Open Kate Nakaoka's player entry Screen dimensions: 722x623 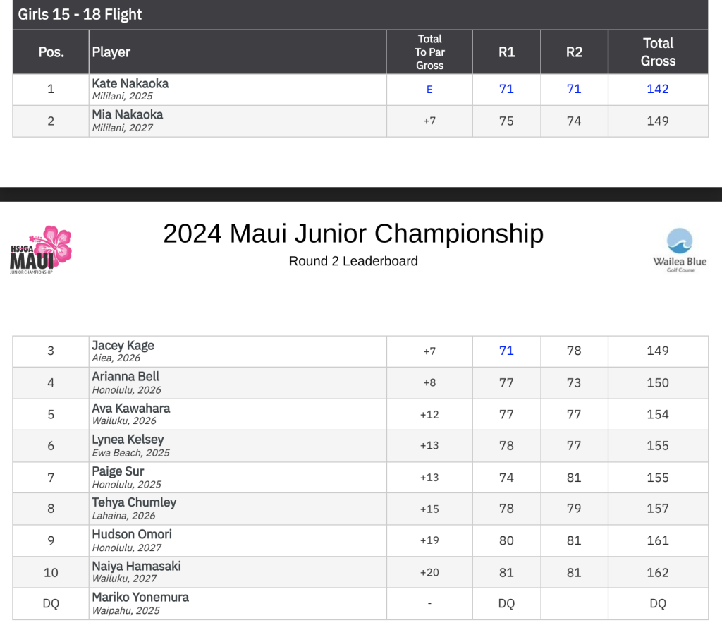pyautogui.click(x=130, y=84)
